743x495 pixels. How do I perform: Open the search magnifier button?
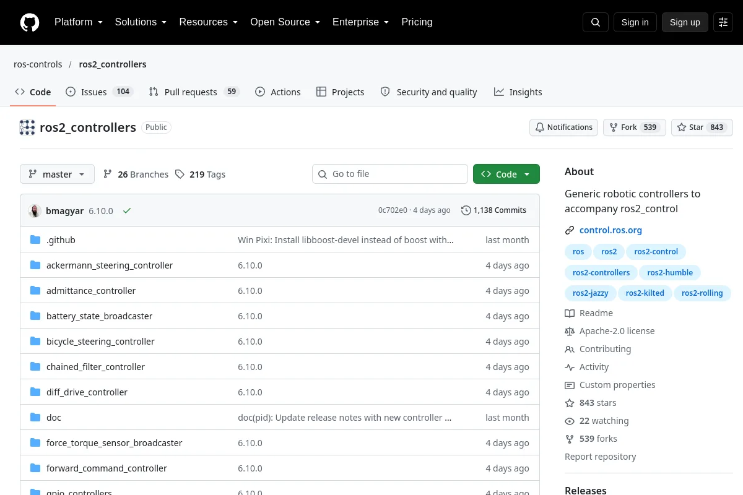click(x=596, y=22)
